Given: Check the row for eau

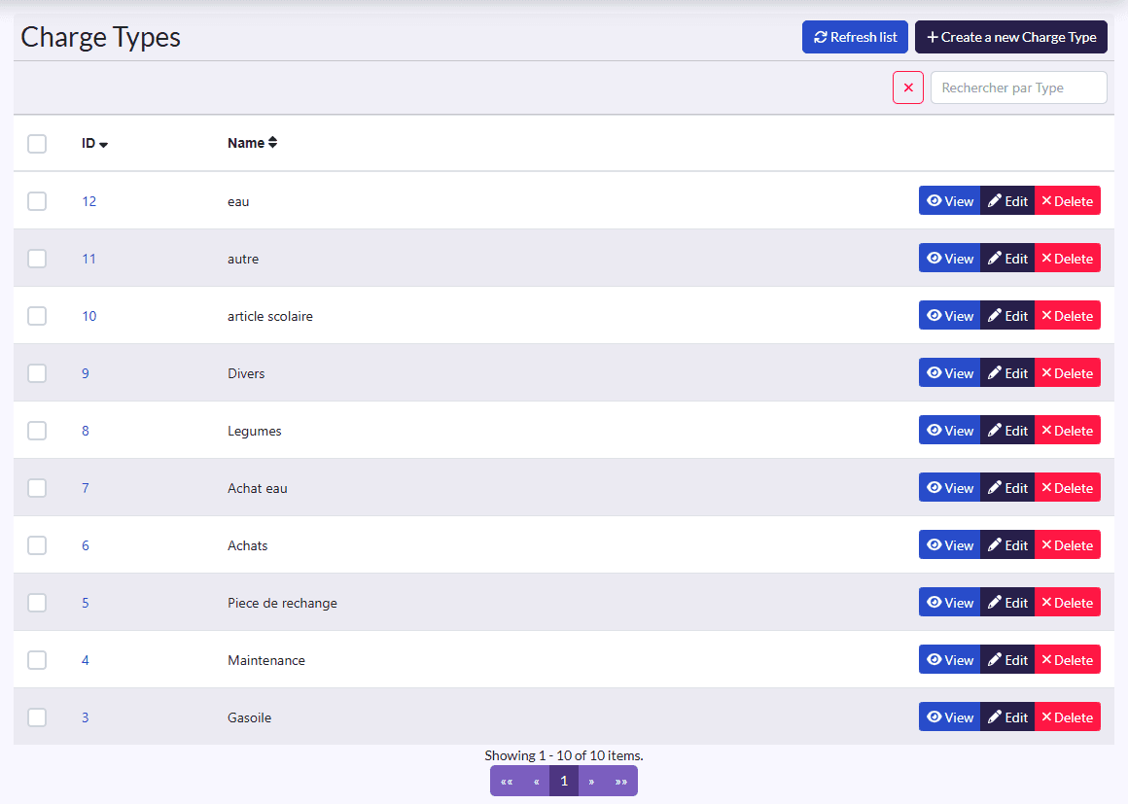Looking at the screenshot, I should (x=37, y=200).
